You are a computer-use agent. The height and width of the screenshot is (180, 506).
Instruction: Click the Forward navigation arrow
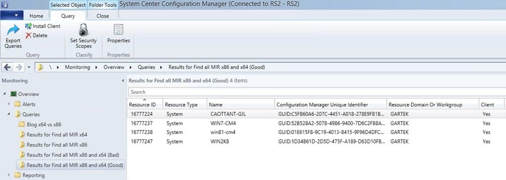point(19,67)
